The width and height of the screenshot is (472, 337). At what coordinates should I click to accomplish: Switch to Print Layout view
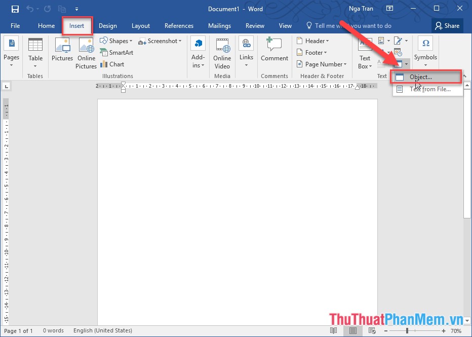[353, 331]
